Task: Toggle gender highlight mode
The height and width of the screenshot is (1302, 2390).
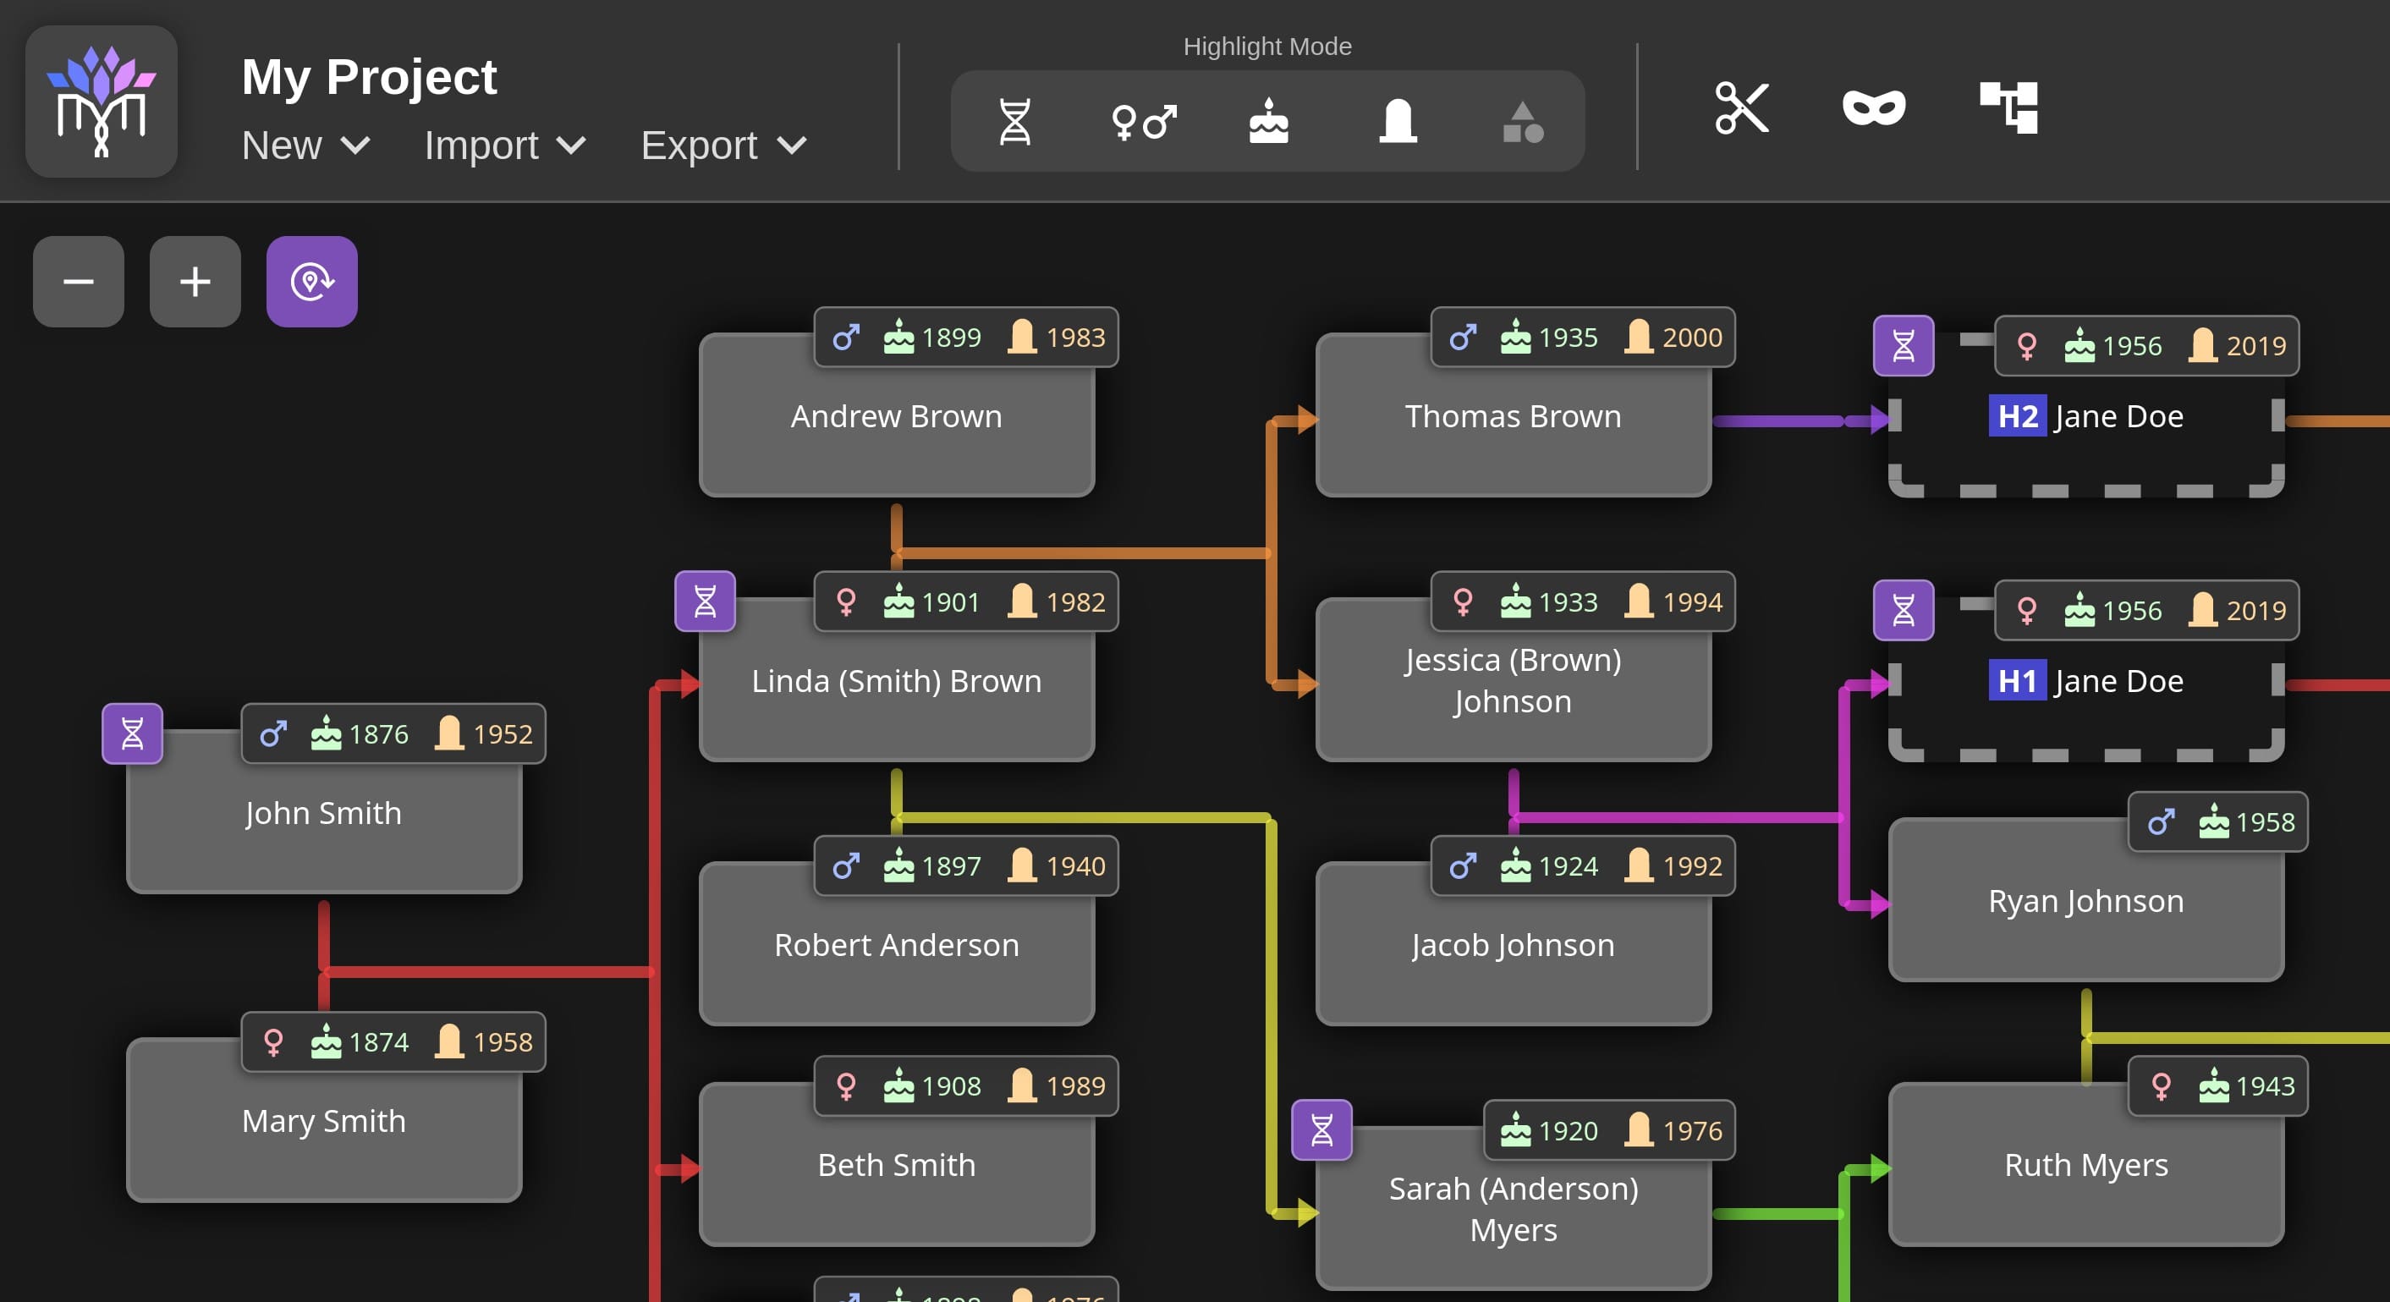Action: tap(1143, 122)
